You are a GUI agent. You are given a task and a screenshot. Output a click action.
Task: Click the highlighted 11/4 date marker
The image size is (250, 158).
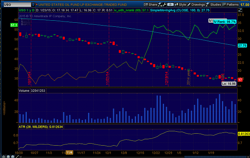tap(69, 152)
